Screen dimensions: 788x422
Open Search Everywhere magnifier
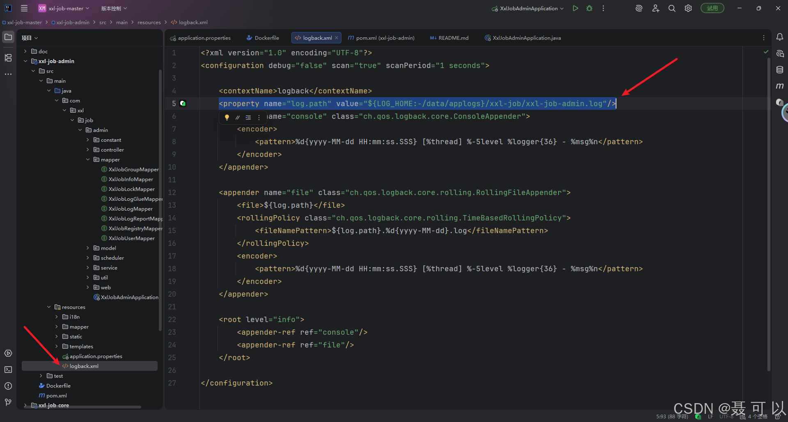672,8
